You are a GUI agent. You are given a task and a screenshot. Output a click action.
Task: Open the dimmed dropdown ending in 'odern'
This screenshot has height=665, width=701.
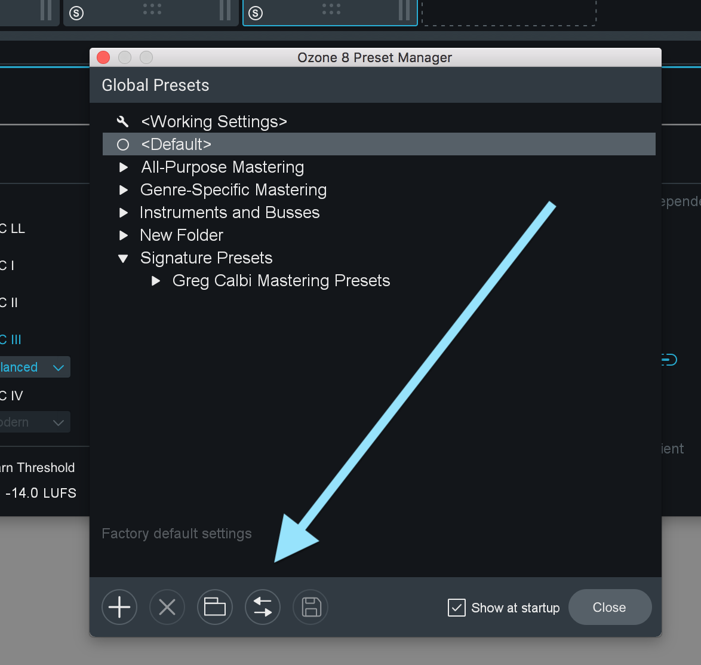[35, 422]
